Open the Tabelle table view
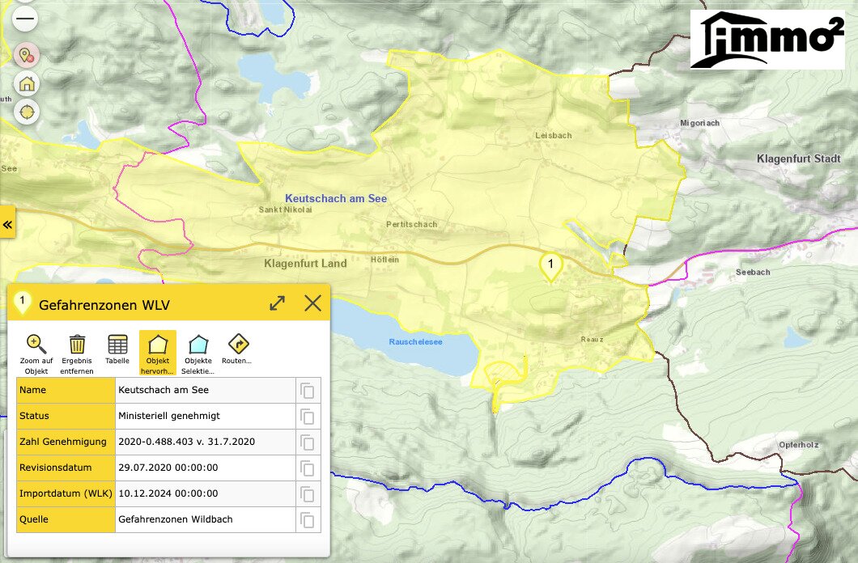 (117, 352)
